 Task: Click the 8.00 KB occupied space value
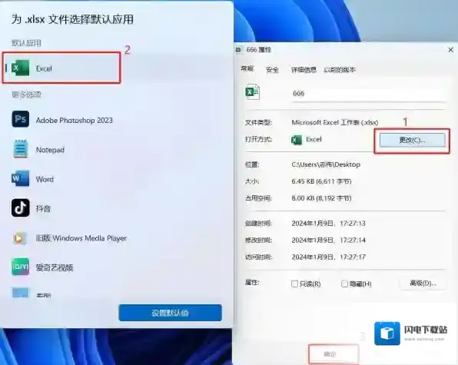pos(321,198)
